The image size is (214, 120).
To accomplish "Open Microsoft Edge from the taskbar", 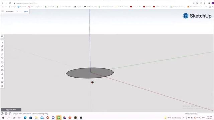I will [25, 118].
